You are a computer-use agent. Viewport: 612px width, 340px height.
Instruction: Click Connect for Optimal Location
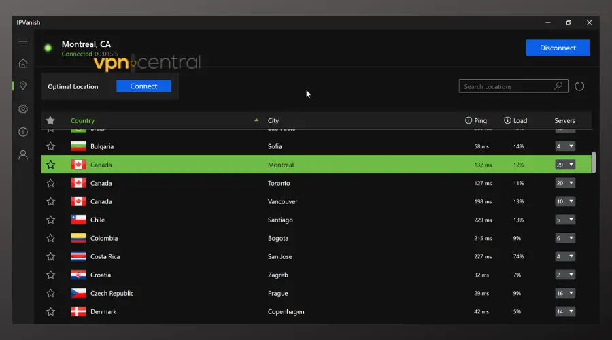143,86
